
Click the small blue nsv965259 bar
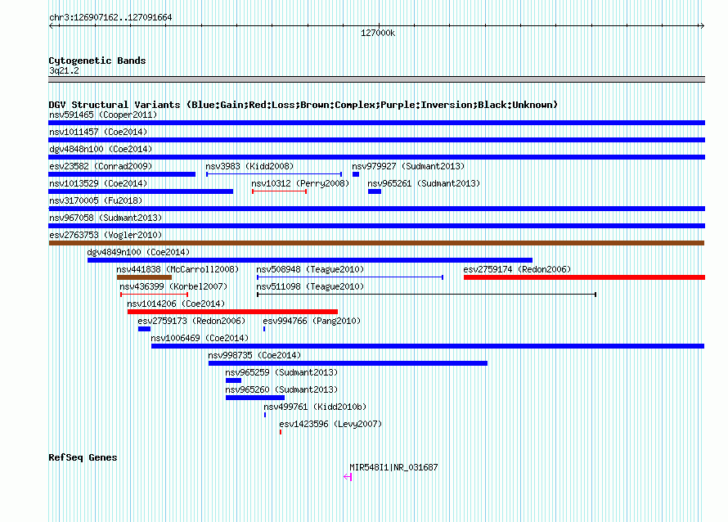pos(234,380)
